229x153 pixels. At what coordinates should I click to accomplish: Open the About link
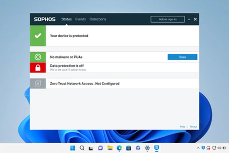click(x=194, y=127)
